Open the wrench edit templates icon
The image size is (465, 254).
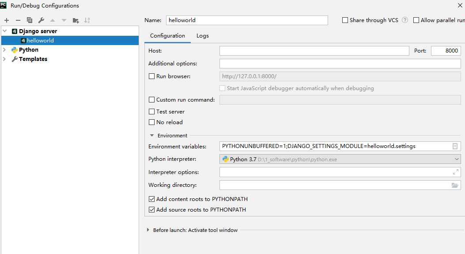[41, 20]
